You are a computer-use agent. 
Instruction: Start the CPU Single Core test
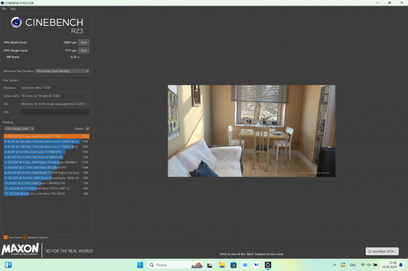click(84, 50)
